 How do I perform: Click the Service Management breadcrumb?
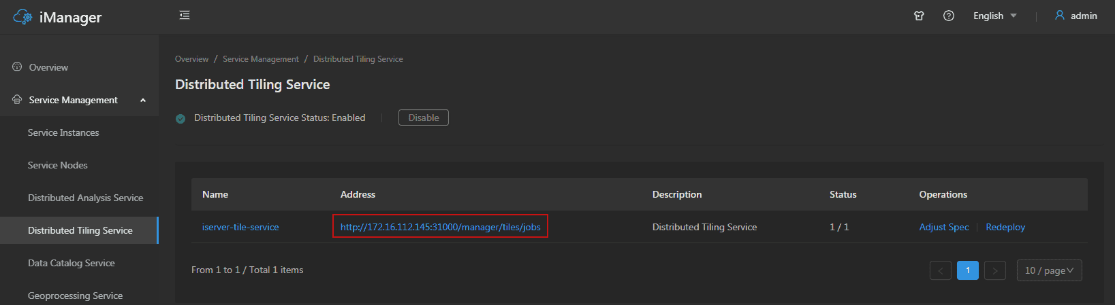pos(261,59)
